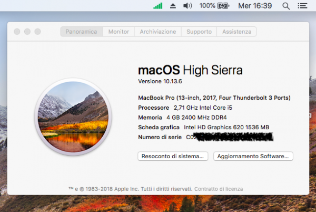
Task: Open Aggiornamento Software button
Action: (253, 156)
